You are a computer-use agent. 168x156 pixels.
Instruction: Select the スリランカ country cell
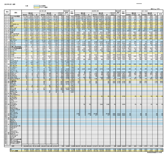coord(16,50)
